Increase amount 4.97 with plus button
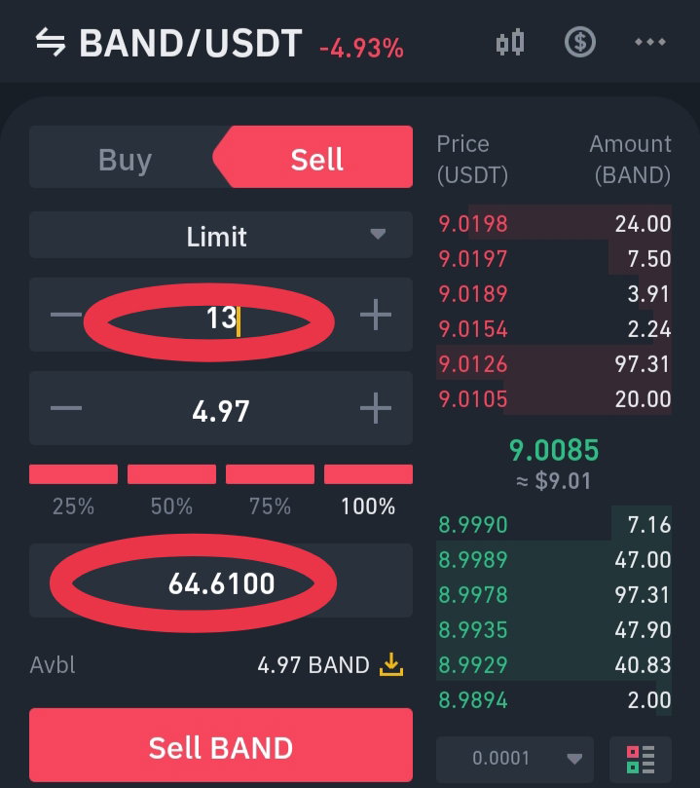The height and width of the screenshot is (788, 700). coord(376,408)
